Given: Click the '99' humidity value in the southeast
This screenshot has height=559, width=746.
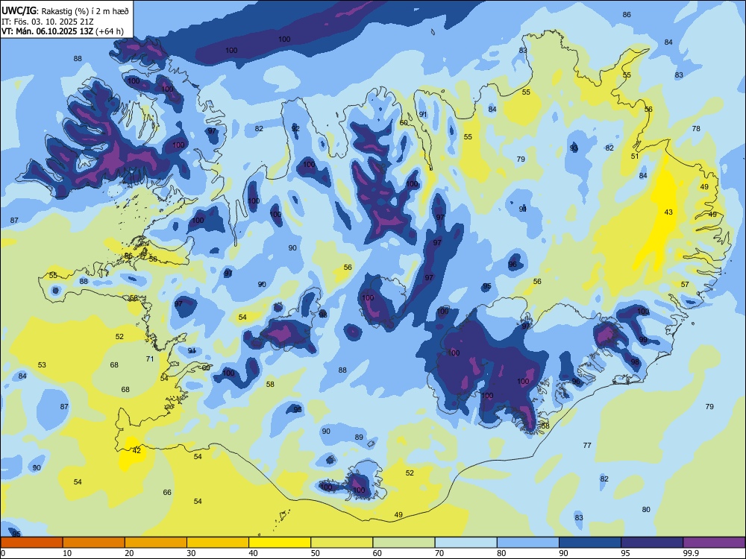Looking at the screenshot, I should (643, 339).
